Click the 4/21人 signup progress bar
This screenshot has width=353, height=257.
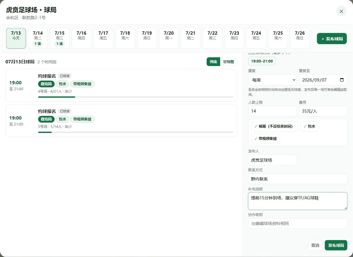click(136, 97)
